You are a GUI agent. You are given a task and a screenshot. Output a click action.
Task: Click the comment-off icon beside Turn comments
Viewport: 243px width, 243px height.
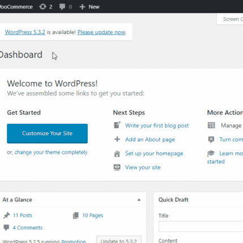[211, 140]
